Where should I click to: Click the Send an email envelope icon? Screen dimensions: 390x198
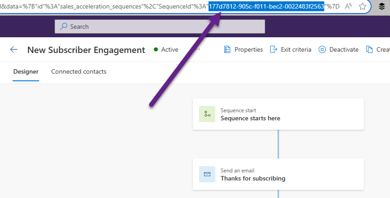pos(207,174)
